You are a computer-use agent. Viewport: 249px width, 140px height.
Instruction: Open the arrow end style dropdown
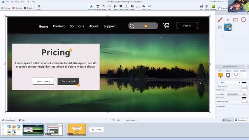pos(245,94)
